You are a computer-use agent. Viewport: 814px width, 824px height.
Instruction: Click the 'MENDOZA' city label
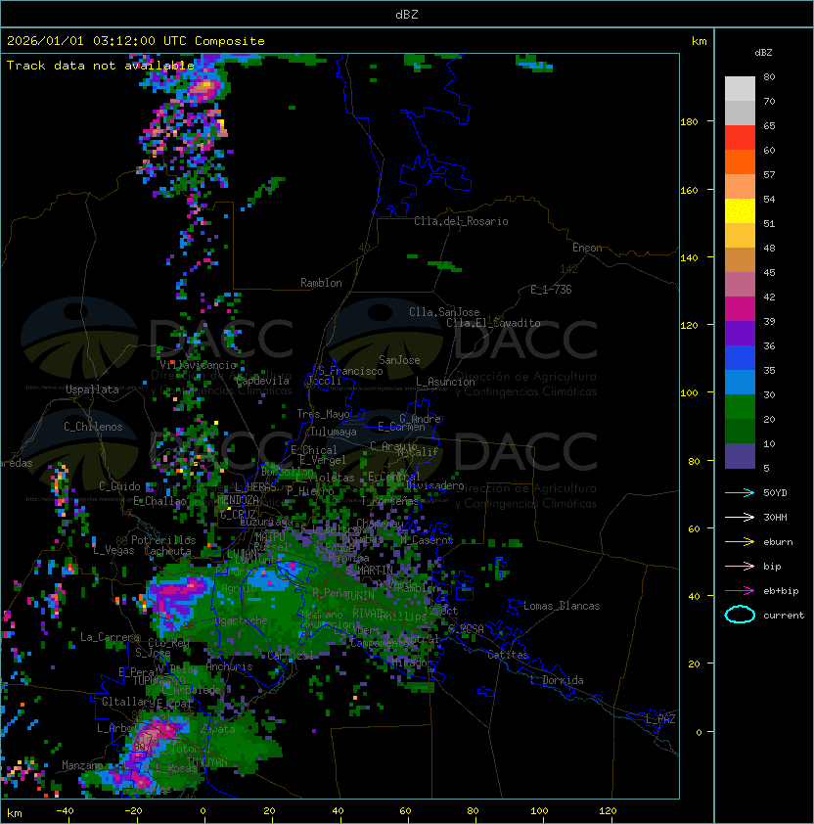[238, 499]
